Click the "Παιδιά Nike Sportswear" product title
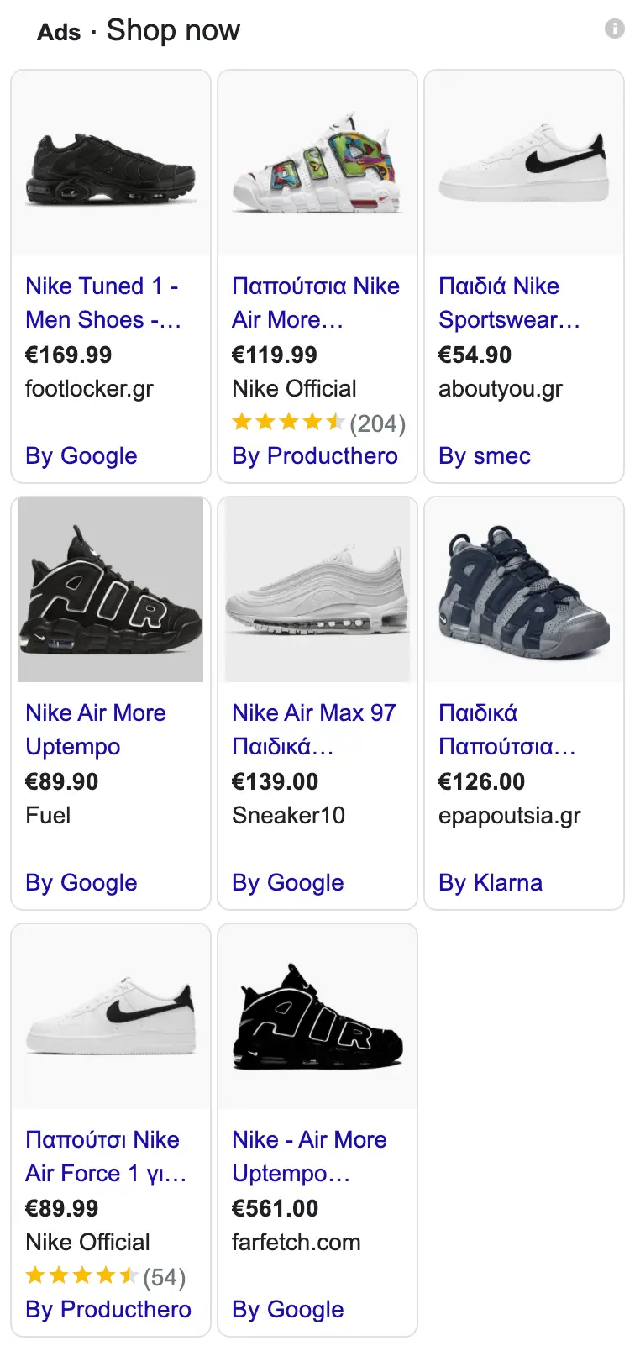Viewport: 635px width, 1351px height. 509,302
